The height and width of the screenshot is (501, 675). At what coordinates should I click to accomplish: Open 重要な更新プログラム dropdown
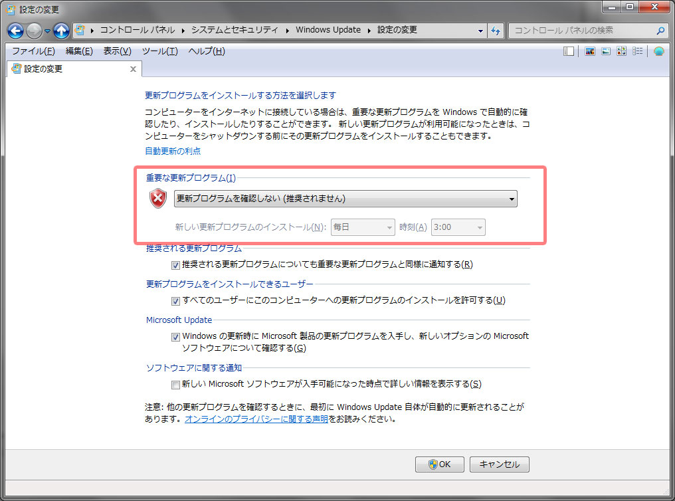coord(345,199)
